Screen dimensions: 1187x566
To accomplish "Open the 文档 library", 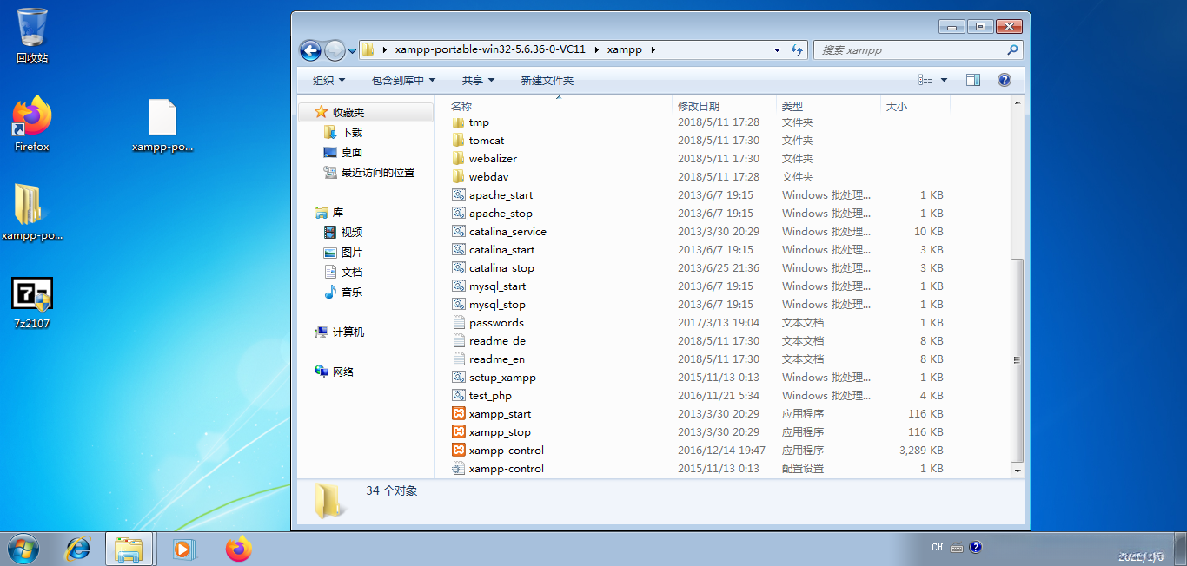I will click(x=343, y=272).
